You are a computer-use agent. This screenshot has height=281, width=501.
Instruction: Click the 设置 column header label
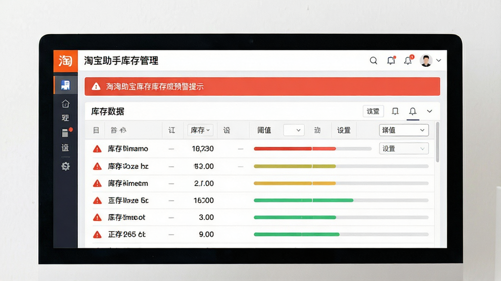coord(344,130)
